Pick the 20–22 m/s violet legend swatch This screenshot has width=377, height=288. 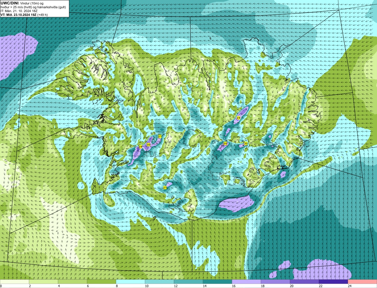coord(305,282)
